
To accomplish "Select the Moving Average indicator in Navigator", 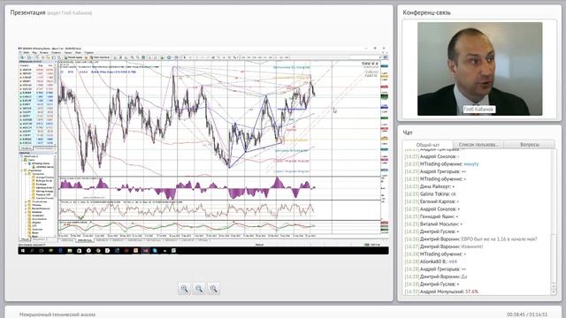I will click(x=44, y=191).
